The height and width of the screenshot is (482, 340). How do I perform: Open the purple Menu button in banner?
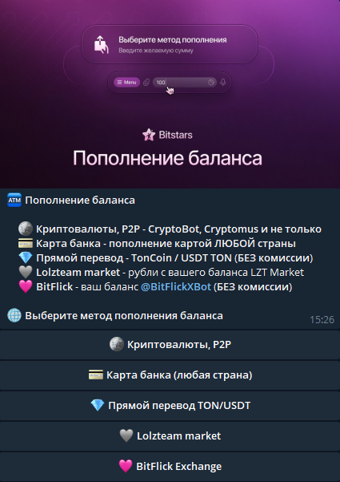(x=127, y=83)
